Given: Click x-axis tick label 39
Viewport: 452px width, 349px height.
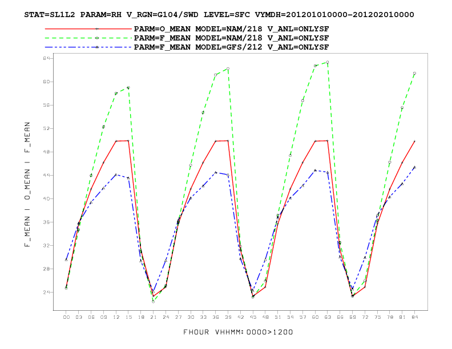Looking at the screenshot, I should point(228,317).
